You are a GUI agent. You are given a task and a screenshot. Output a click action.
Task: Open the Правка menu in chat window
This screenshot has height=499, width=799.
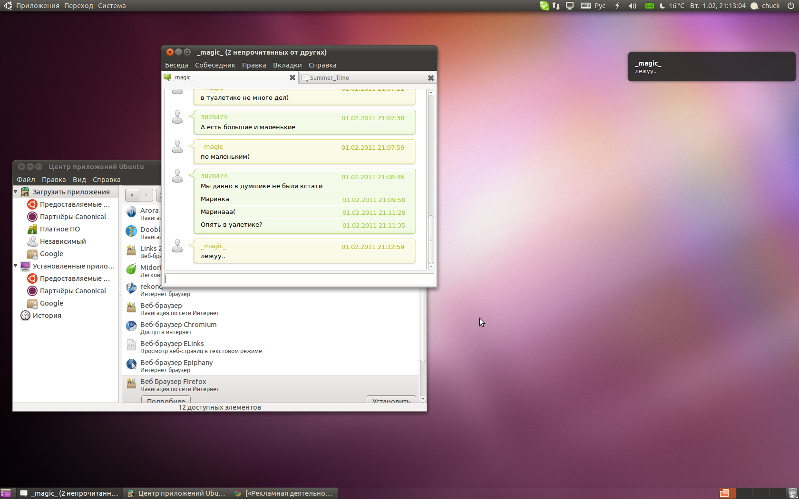click(x=254, y=65)
